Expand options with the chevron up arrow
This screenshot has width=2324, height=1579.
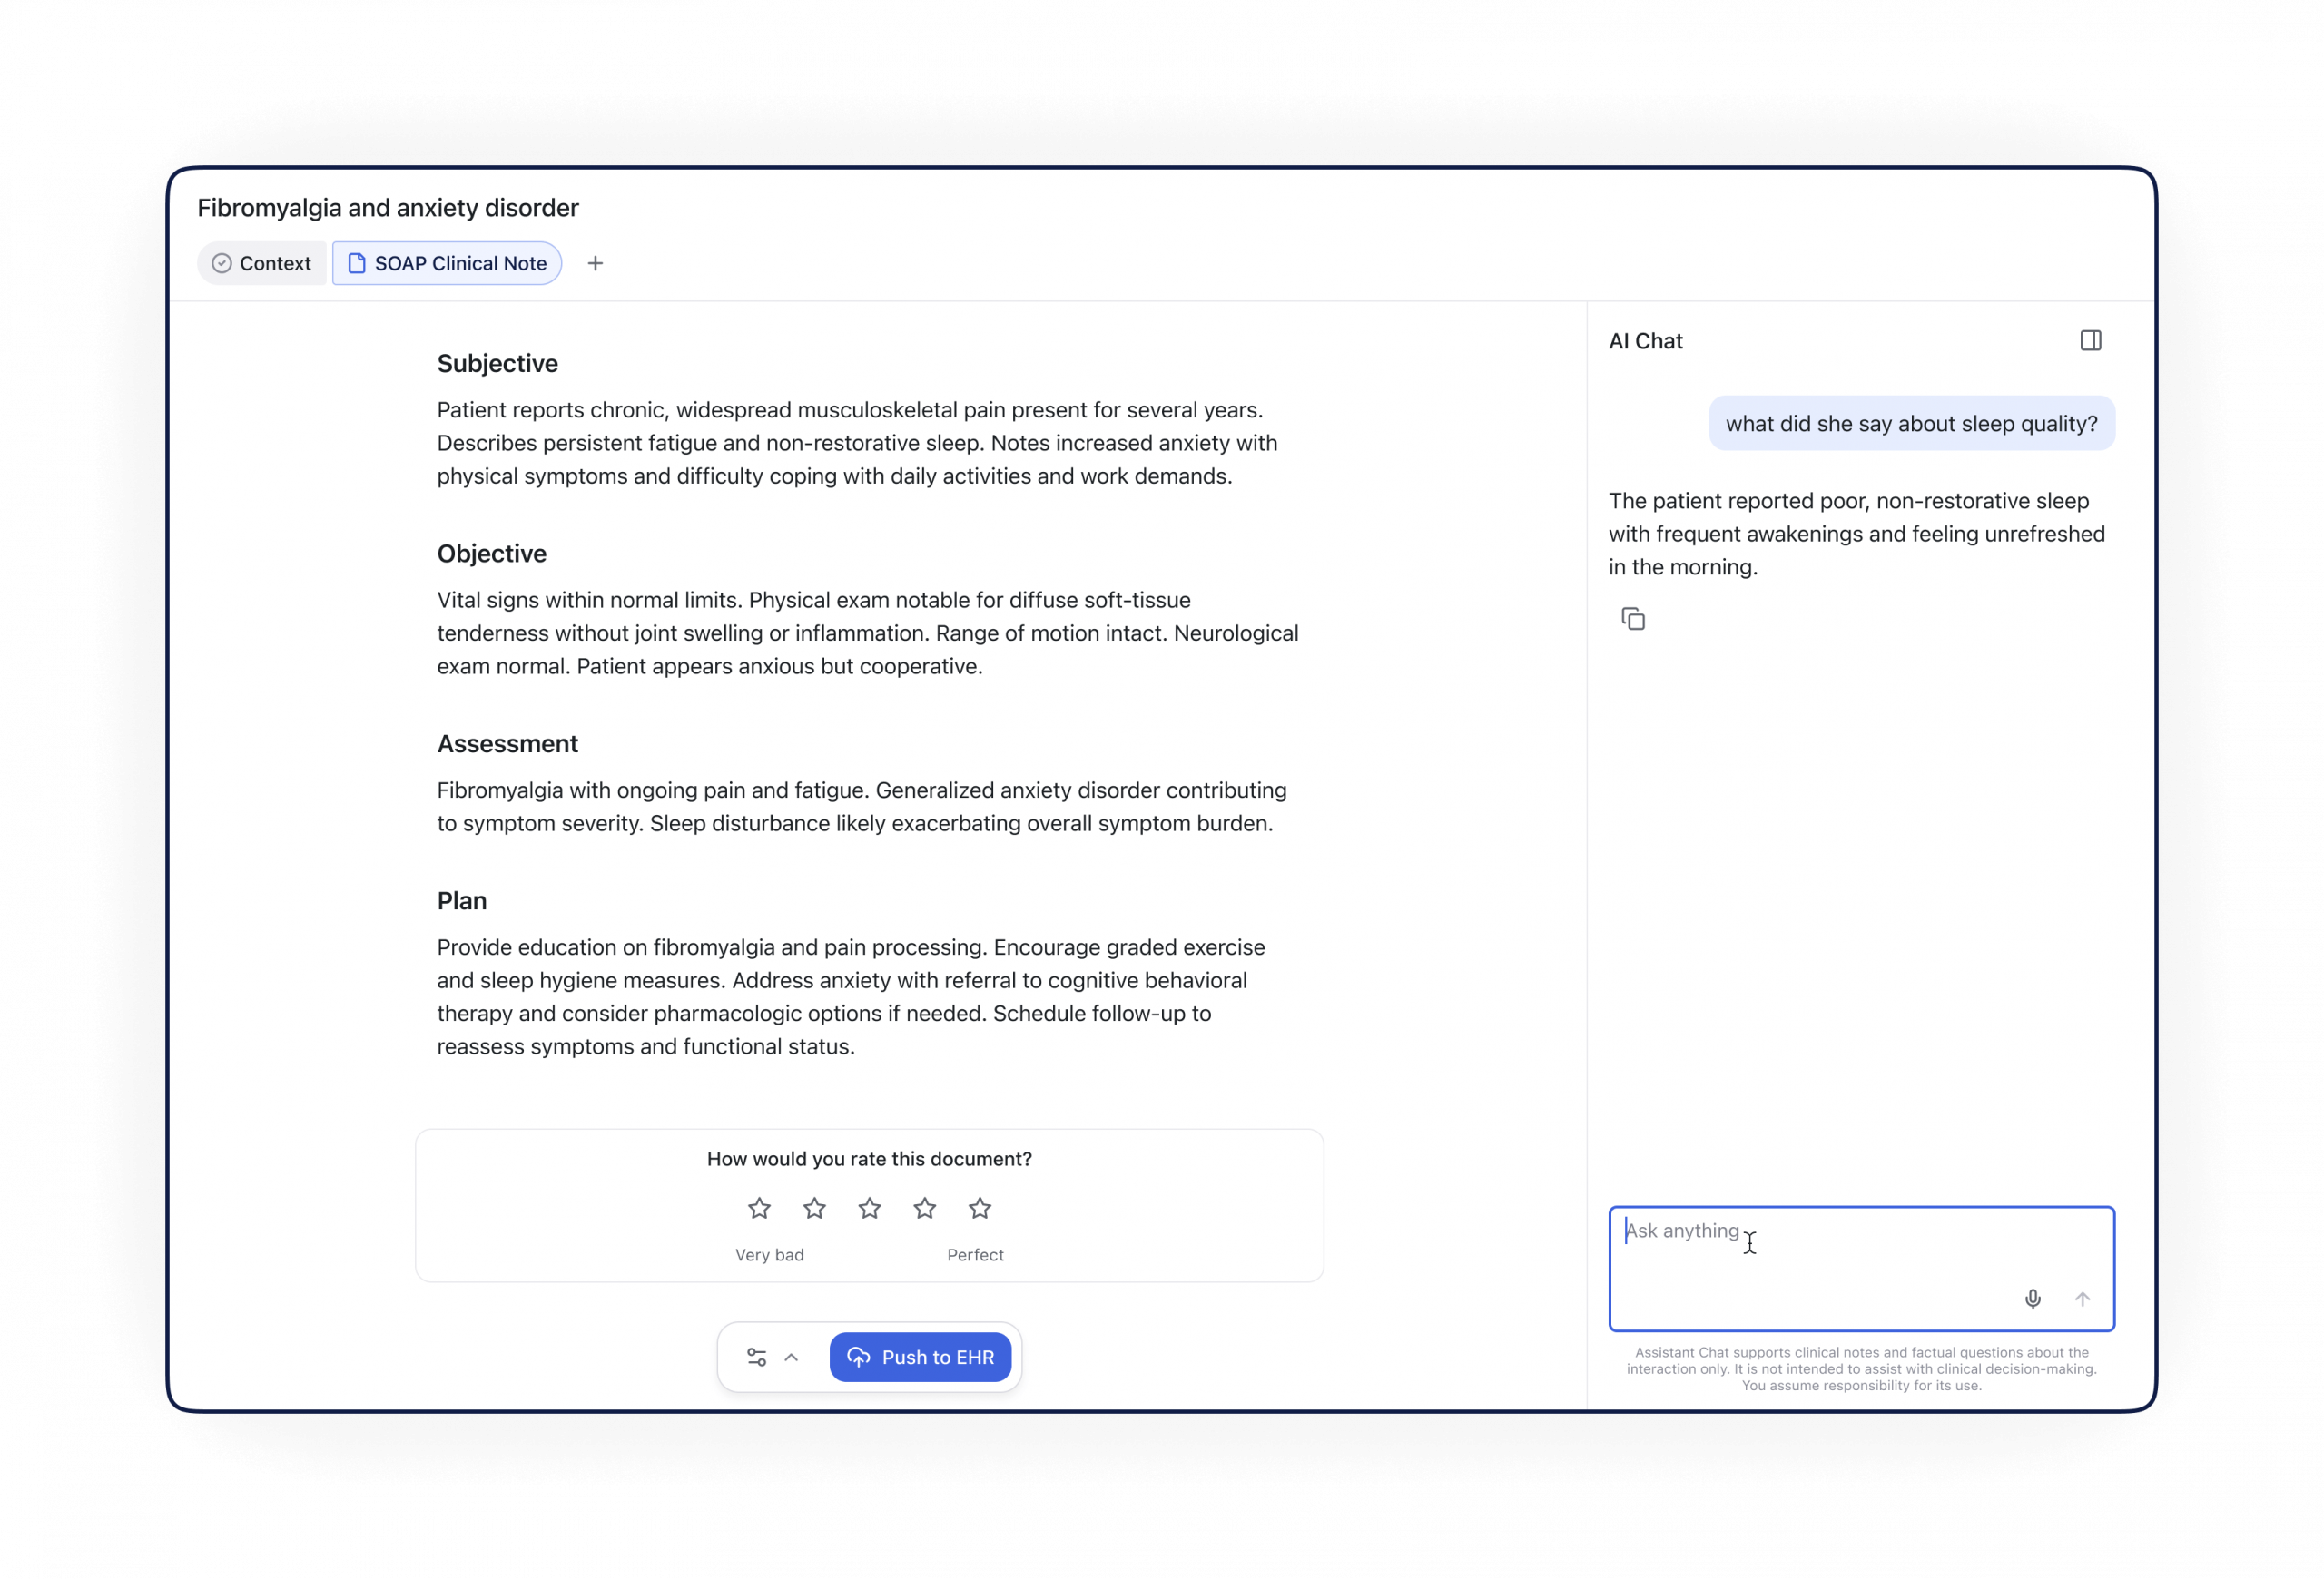(791, 1358)
